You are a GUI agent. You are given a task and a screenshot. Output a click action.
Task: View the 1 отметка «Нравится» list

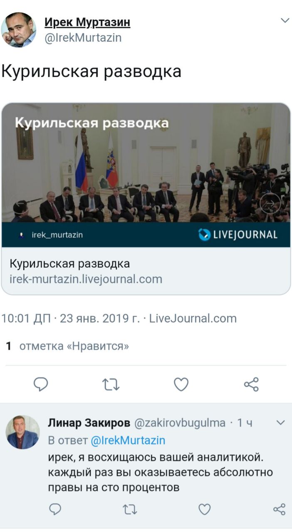pos(67,346)
